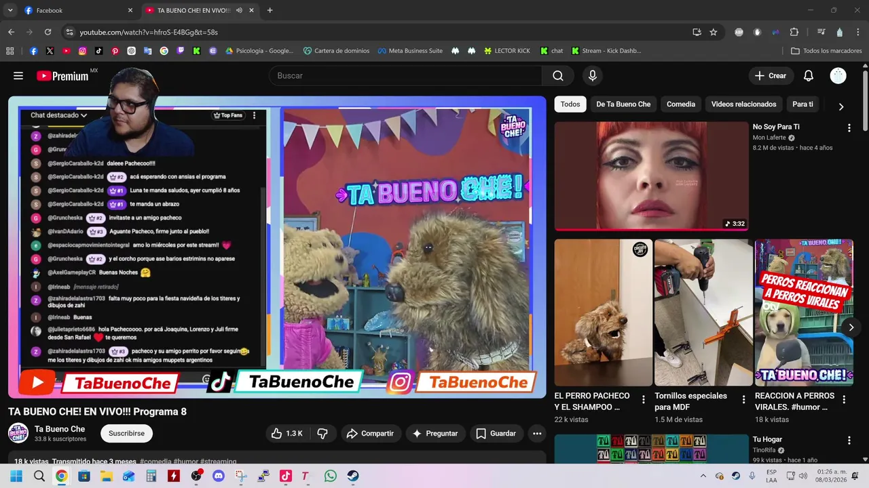
Task: Open Steam from the taskbar
Action: click(x=353, y=476)
